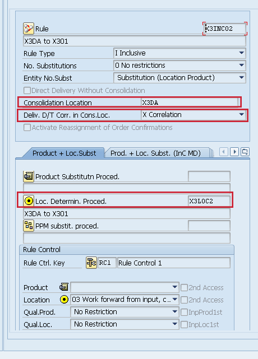Click the PPM substit. proced. icon
Image resolution: width=258 pixels, height=359 pixels.
(29, 226)
